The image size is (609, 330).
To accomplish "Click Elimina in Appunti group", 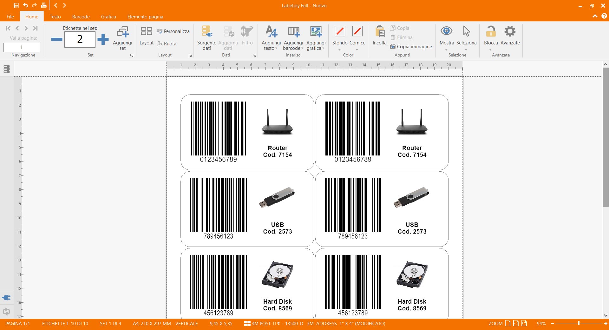I will click(401, 37).
